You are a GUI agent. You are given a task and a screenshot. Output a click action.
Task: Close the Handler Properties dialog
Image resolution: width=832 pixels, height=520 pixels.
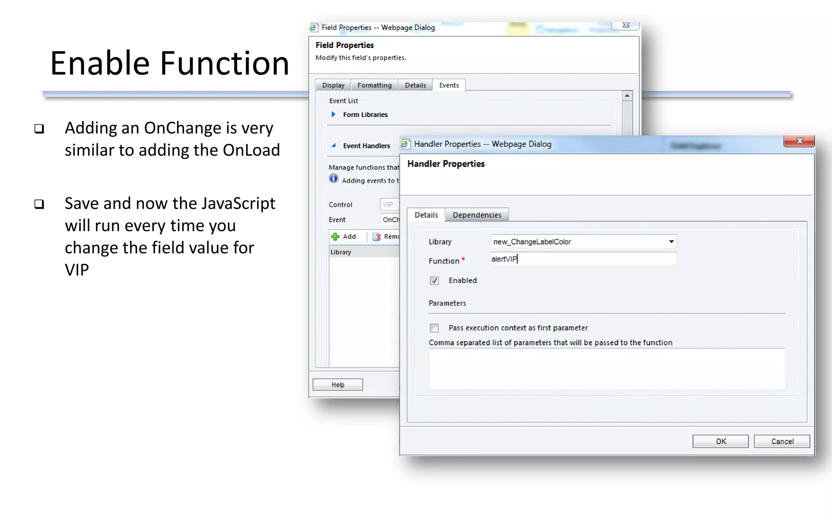tap(799, 141)
